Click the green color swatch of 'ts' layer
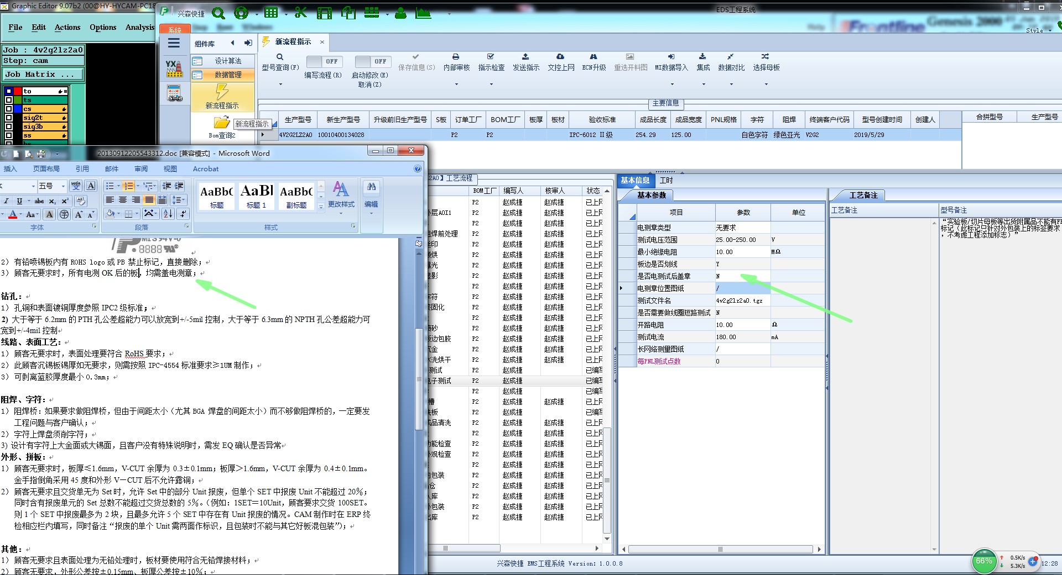This screenshot has height=575, width=1062. pyautogui.click(x=18, y=100)
